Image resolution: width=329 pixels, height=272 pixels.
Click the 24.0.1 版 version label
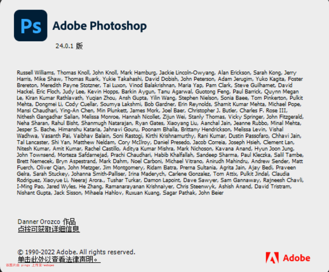point(69,46)
